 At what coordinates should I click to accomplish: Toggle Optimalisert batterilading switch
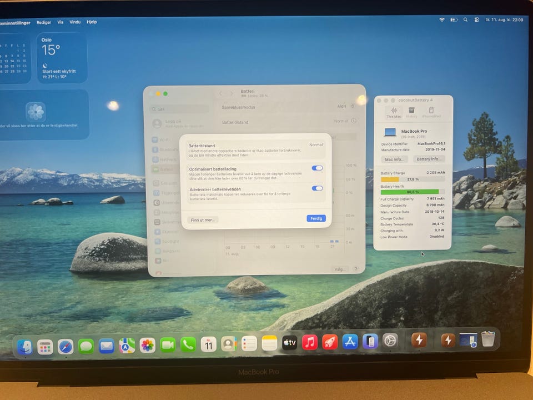pos(317,168)
